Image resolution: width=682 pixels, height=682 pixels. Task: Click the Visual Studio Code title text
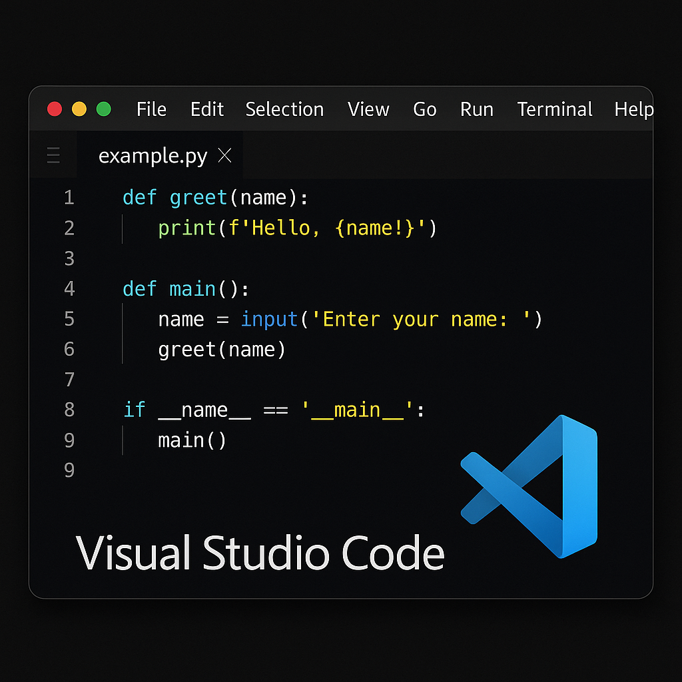(x=260, y=553)
